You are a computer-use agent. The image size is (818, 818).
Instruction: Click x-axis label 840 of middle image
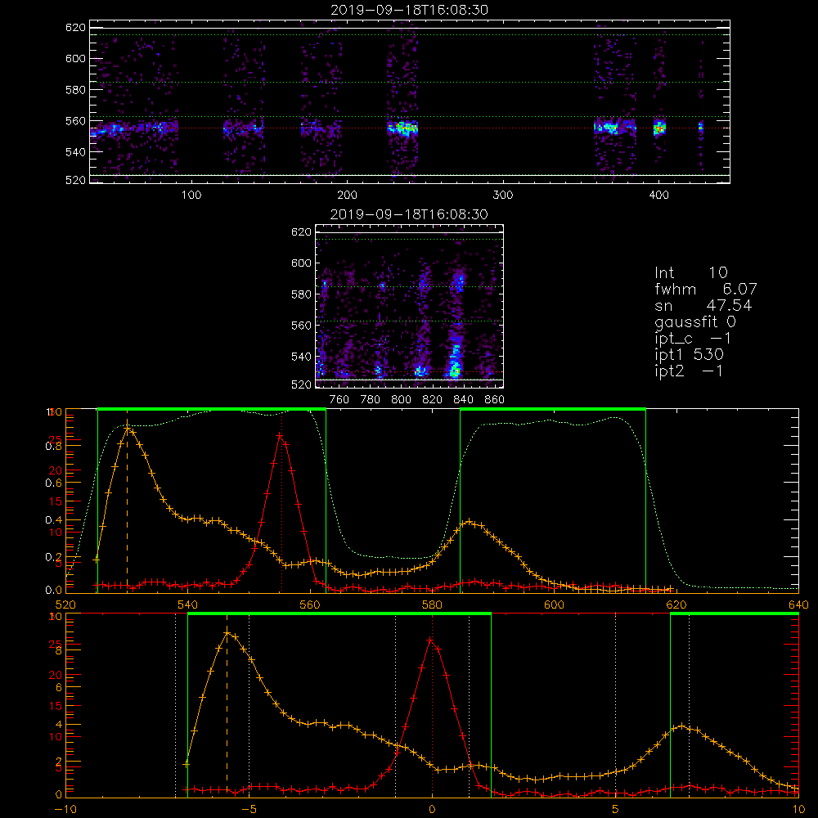click(x=463, y=400)
